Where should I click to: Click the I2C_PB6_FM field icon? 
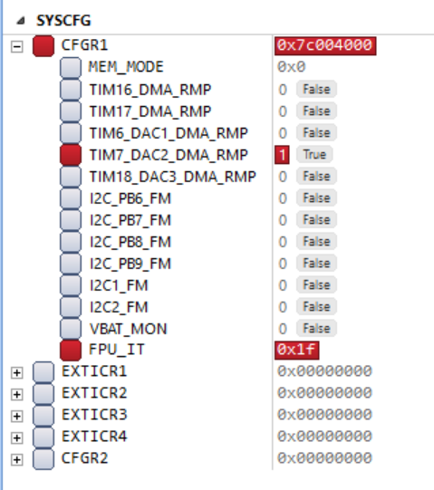point(71,198)
